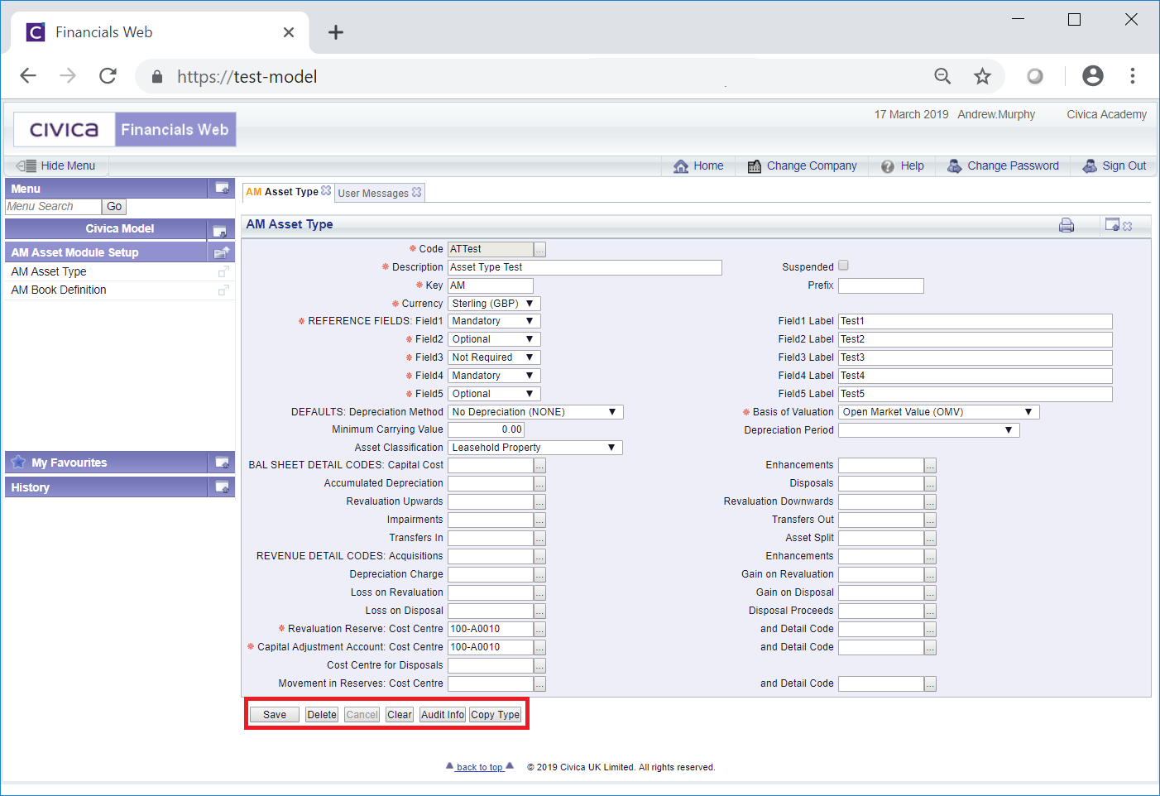
Task: Click the Hide Menu icon
Action: coord(26,165)
